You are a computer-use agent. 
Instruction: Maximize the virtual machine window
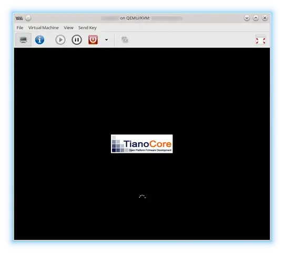[256, 18]
